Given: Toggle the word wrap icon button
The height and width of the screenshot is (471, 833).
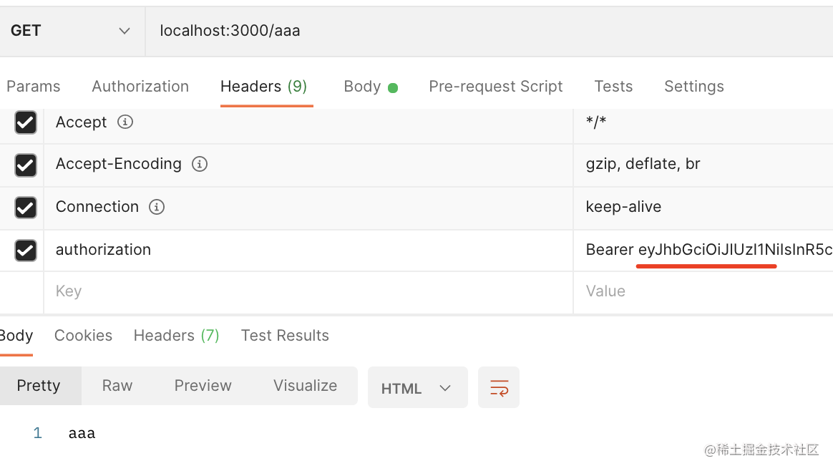Looking at the screenshot, I should tap(499, 388).
